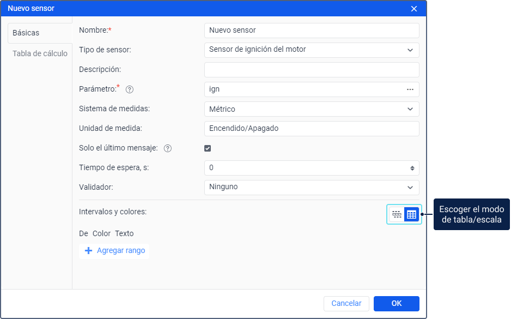
Task: Switch to scale mode for intervals
Action: [397, 214]
